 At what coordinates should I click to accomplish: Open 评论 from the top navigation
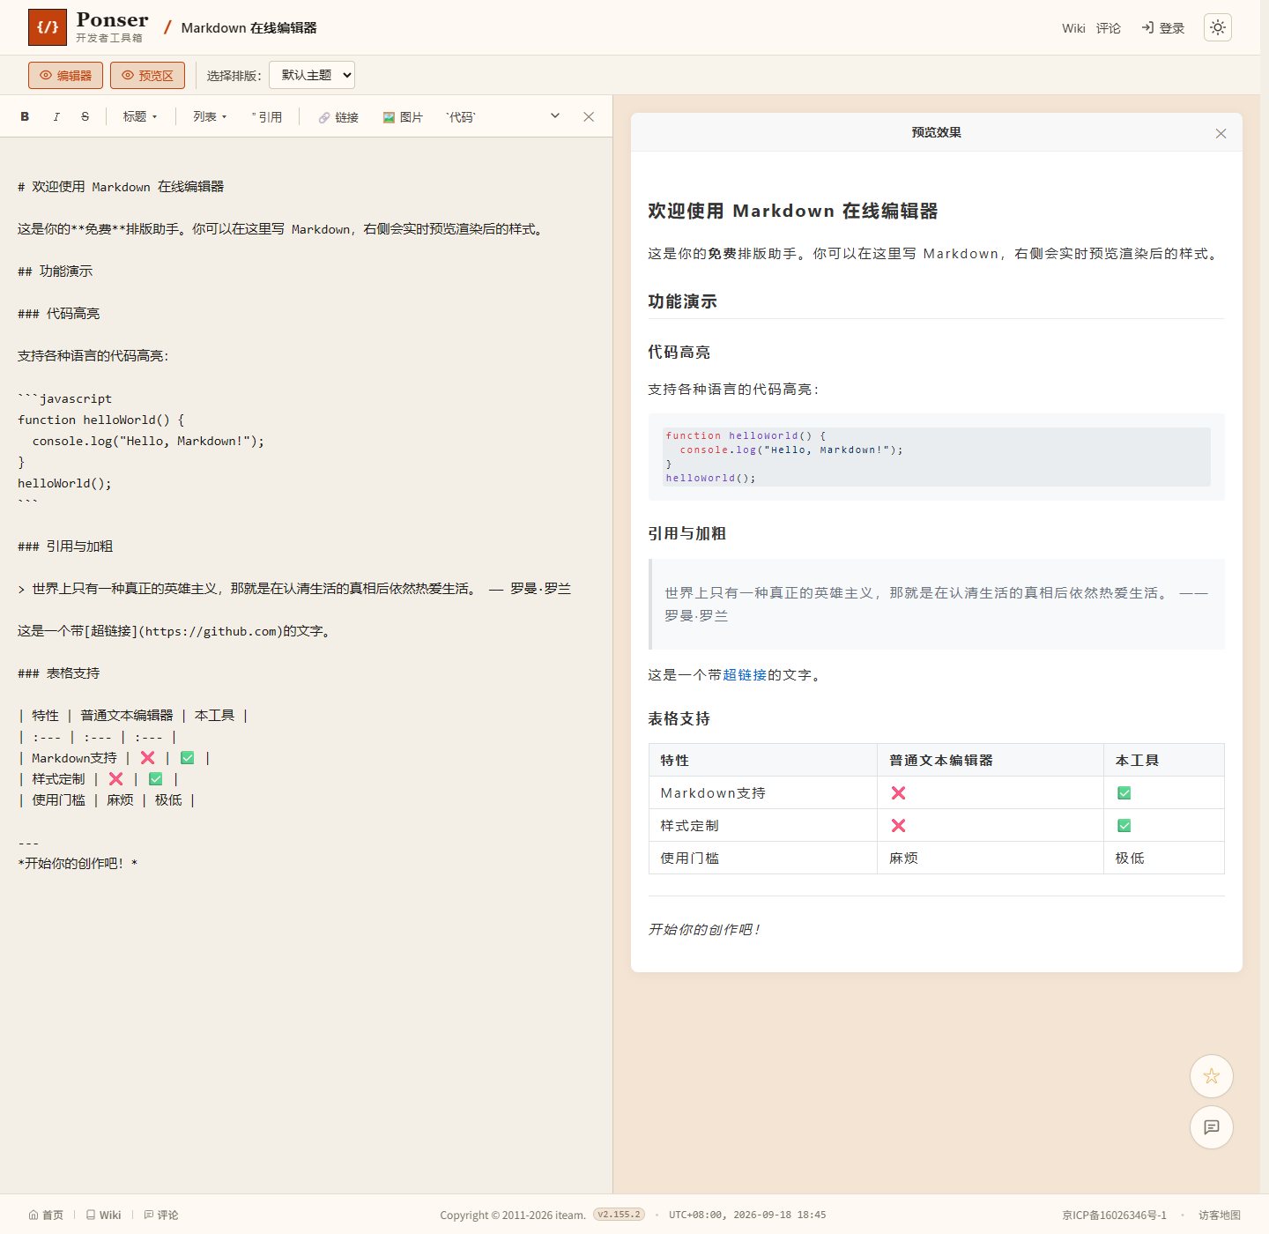[x=1109, y=28]
